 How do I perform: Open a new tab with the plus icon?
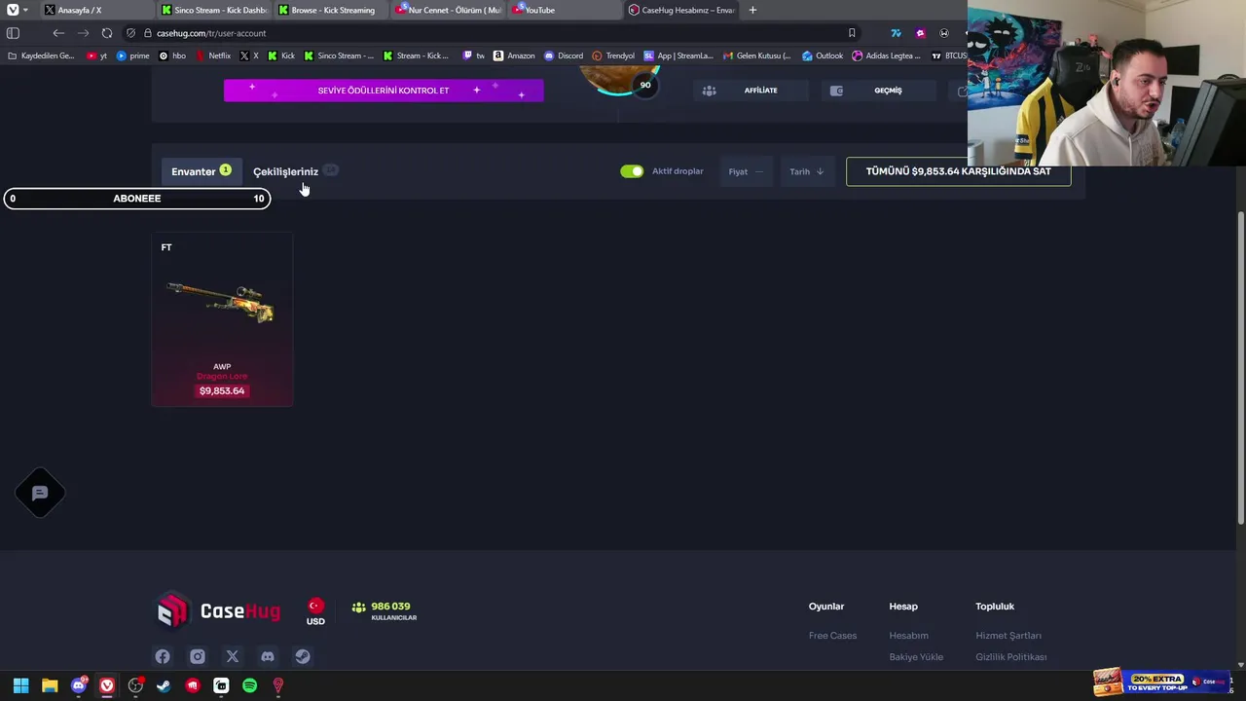[x=752, y=10]
